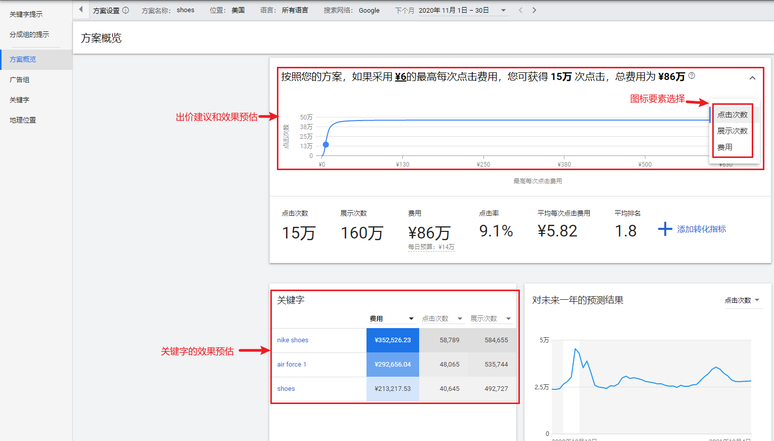Image resolution: width=774 pixels, height=441 pixels.
Task: Open the nike shoes keyword link
Action: point(293,340)
